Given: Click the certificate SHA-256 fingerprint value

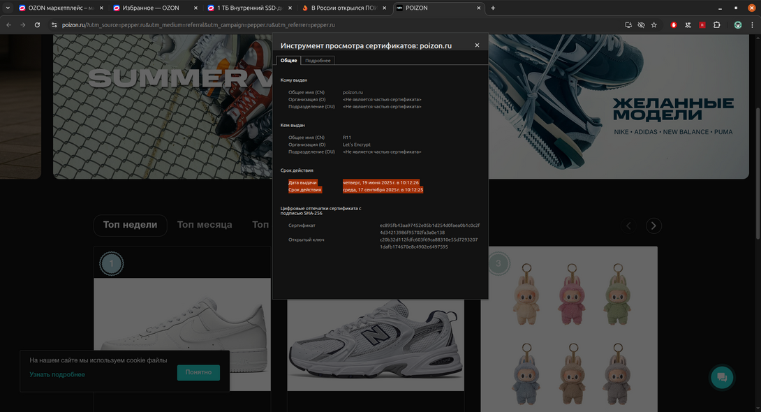Looking at the screenshot, I should [429, 228].
